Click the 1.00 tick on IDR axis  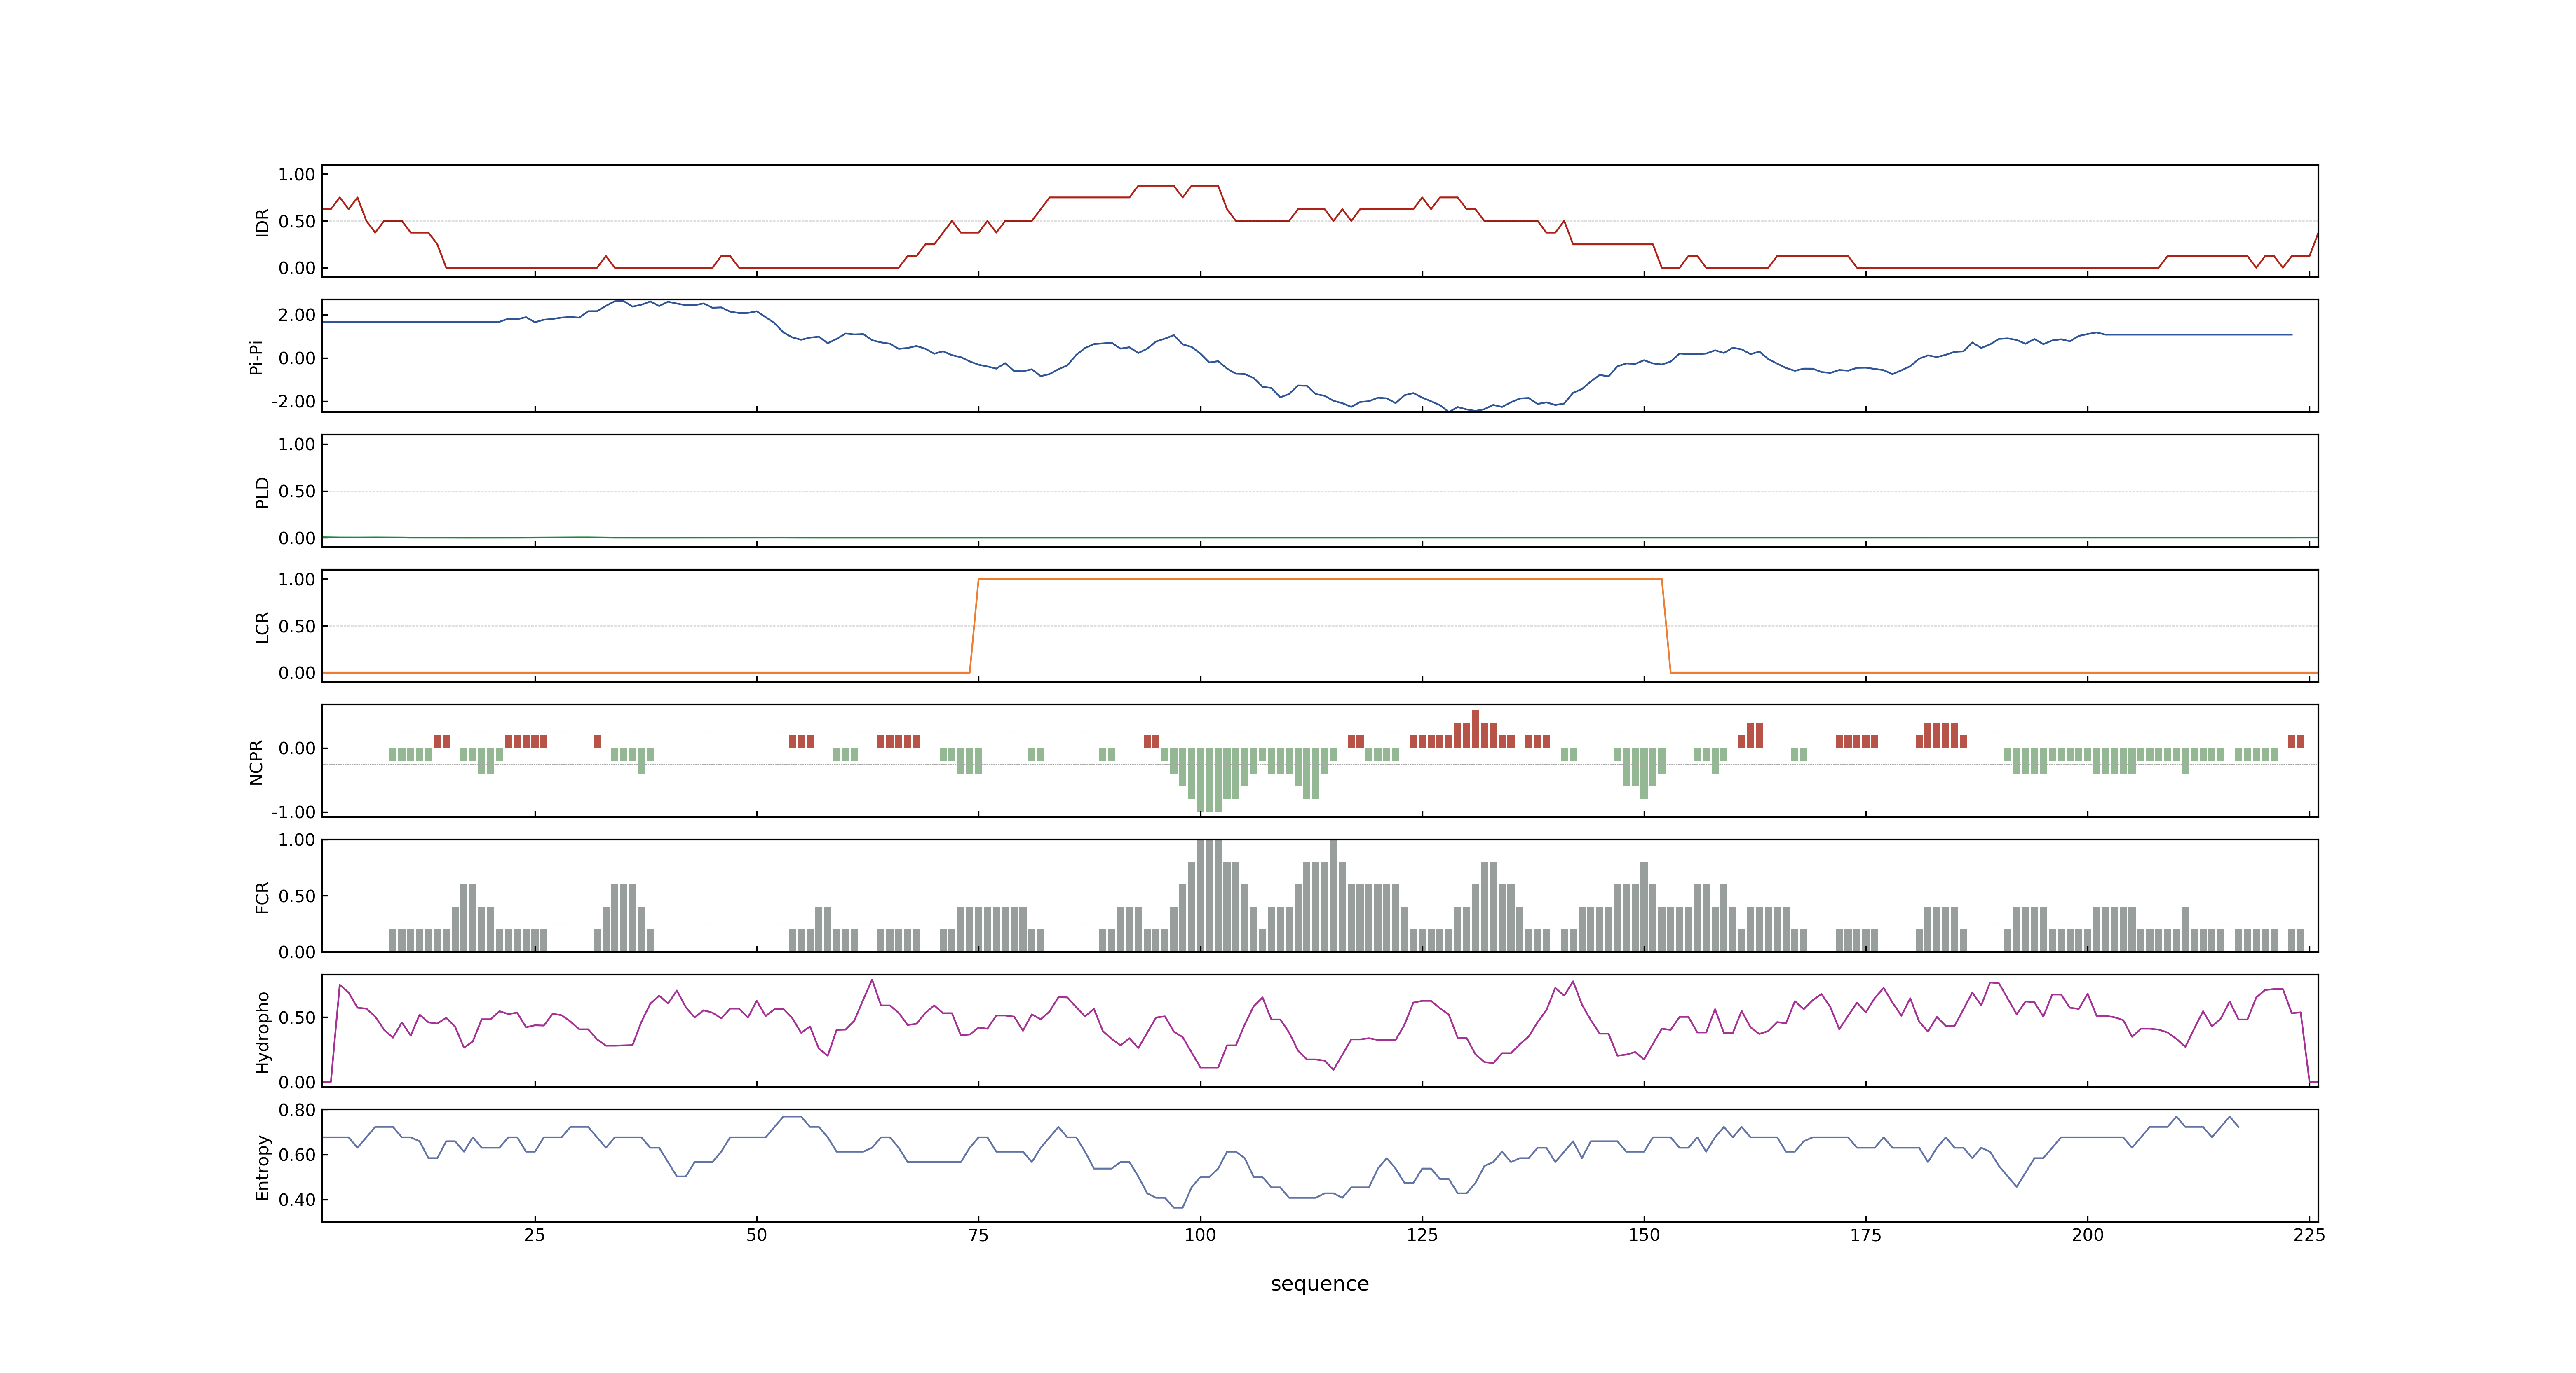pos(297,175)
